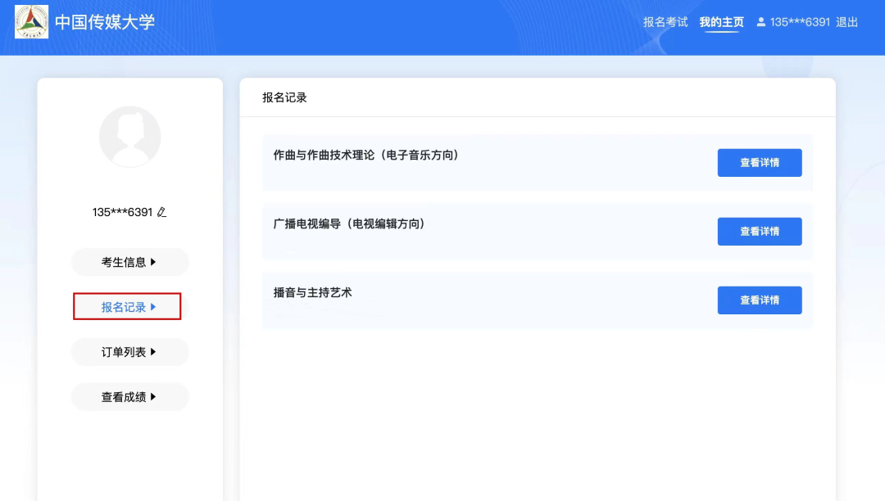
Task: View details for 广播电视编导 registration
Action: pos(759,232)
